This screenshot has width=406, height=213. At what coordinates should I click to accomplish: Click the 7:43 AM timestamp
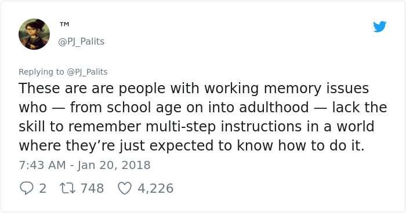point(42,165)
